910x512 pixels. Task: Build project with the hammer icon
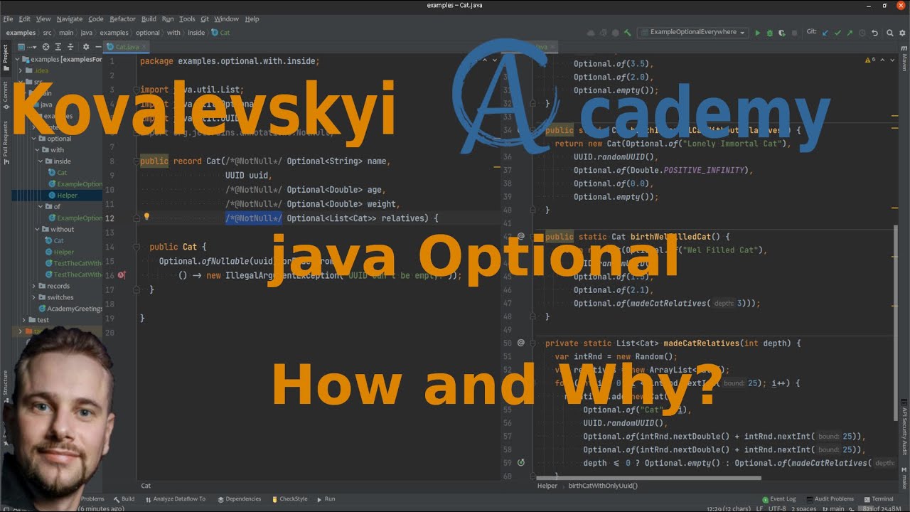tap(627, 33)
